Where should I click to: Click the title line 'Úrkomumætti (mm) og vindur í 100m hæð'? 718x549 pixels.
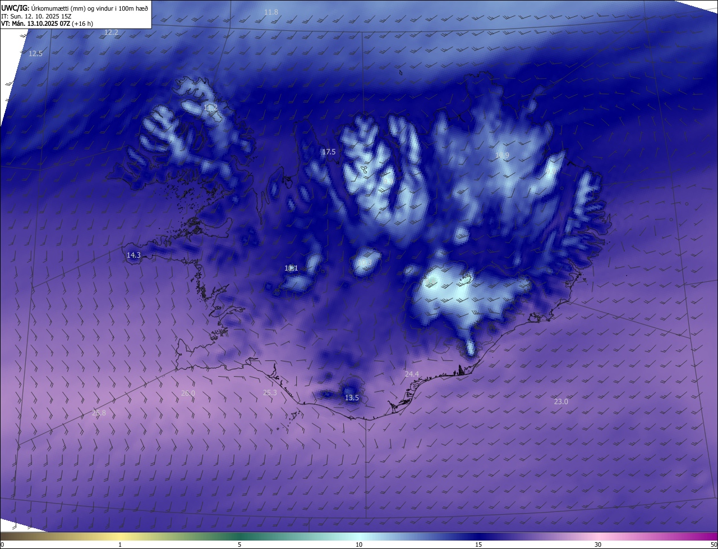[90, 7]
